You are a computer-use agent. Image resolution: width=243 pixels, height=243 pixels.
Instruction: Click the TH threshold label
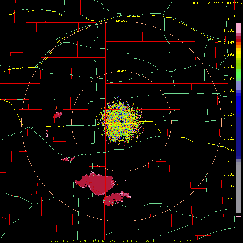pyautogui.click(x=232, y=210)
